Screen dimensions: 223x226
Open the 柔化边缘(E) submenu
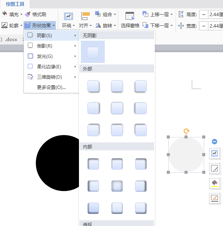pyautogui.click(x=52, y=67)
